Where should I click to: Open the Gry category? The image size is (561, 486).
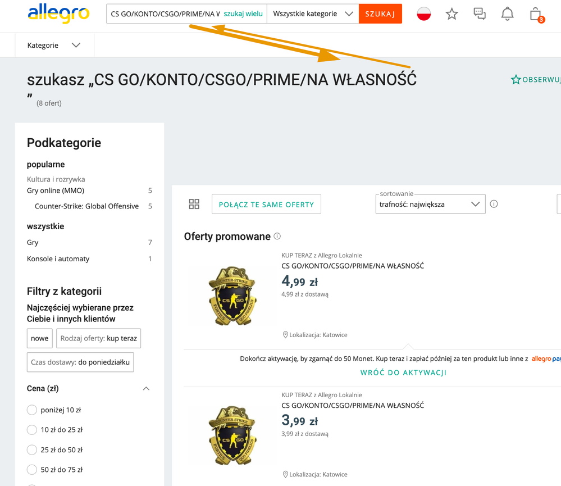pos(33,243)
